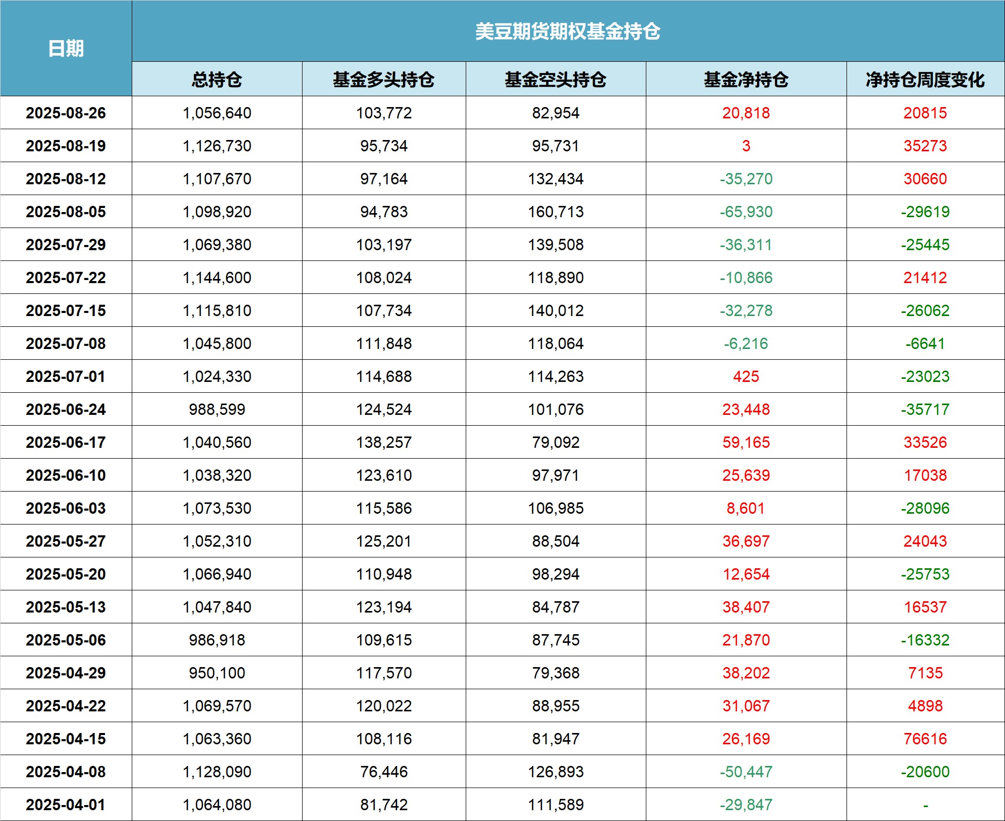Click the 基金多头持仓 column header
Viewport: 1005px width, 821px height.
pos(383,79)
